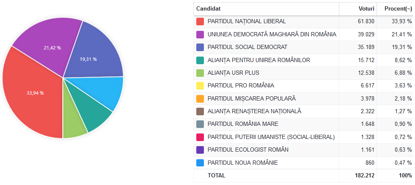
Task: Click the brown Alianța Renașterea Națională swatch
Action: 200,112
